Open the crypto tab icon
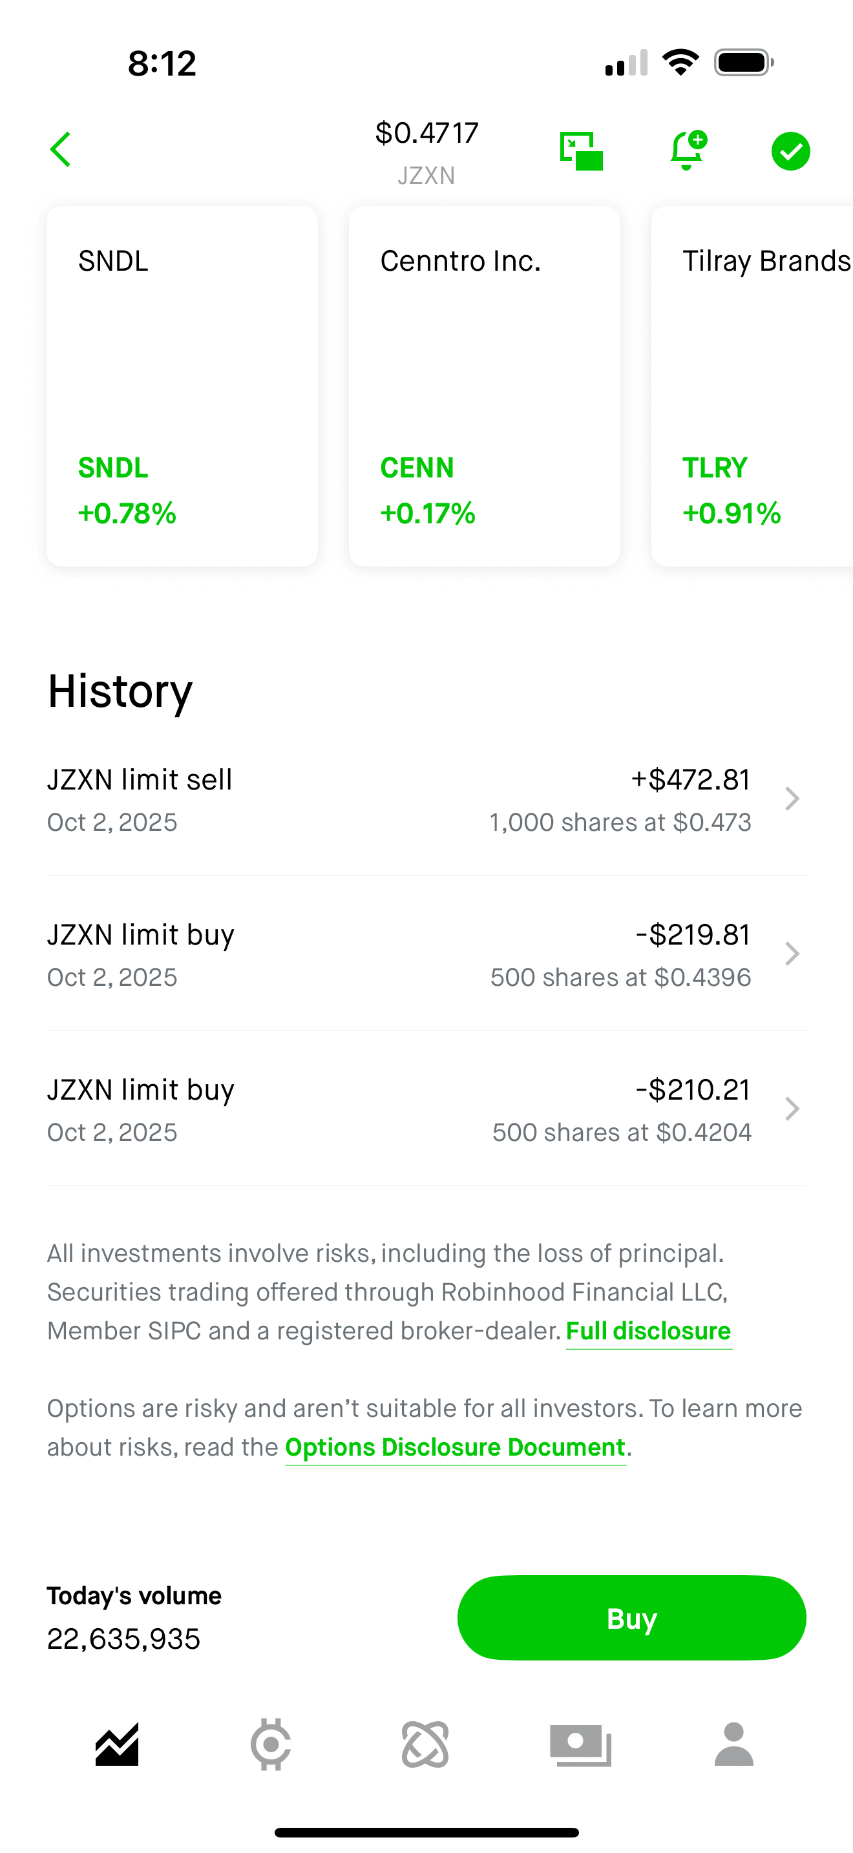 coord(271,1744)
